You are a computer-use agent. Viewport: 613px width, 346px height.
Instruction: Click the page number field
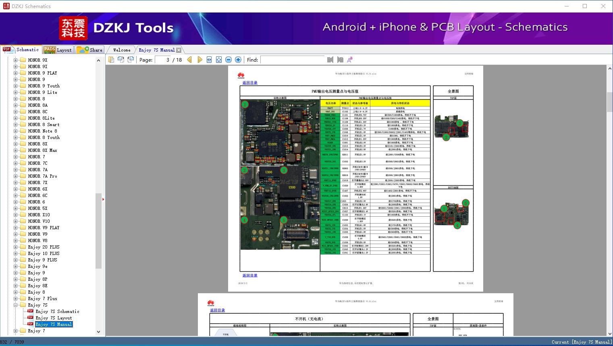click(163, 60)
